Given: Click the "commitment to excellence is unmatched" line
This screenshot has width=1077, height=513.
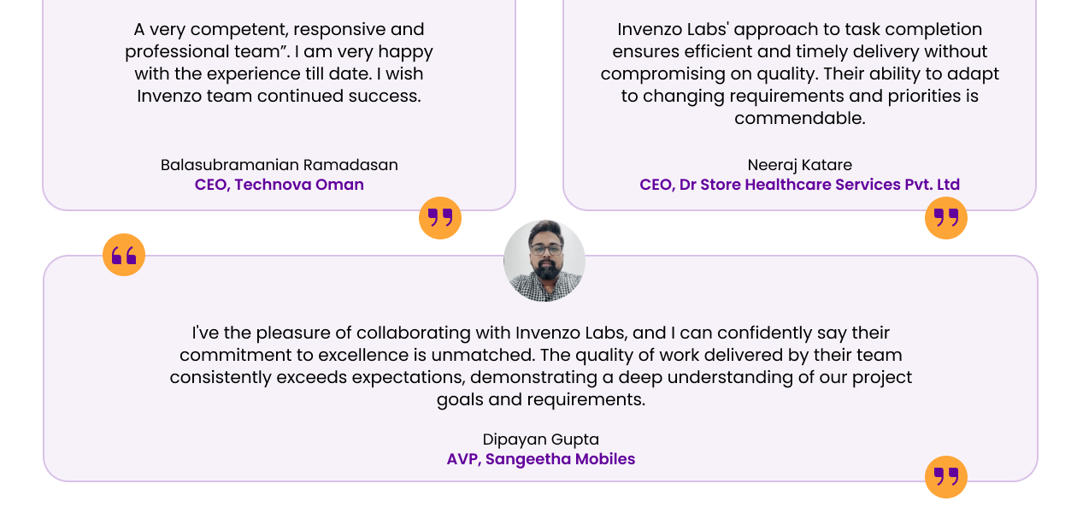Looking at the screenshot, I should [541, 355].
